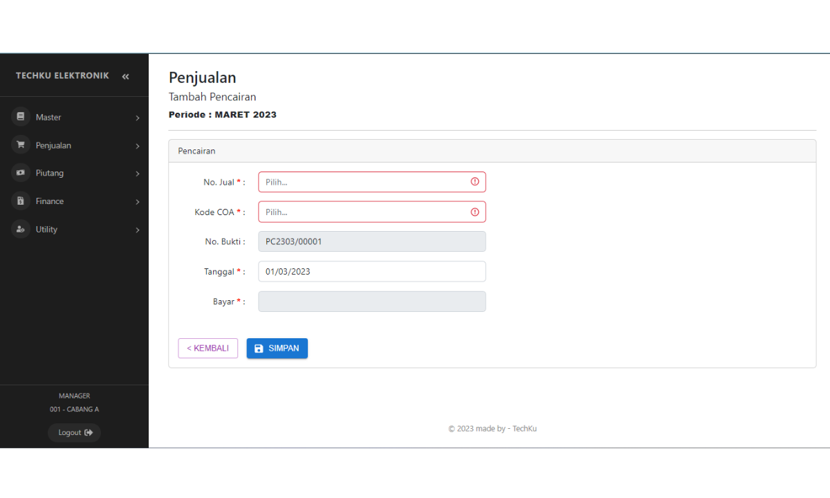Image resolution: width=830 pixels, height=498 pixels.
Task: Click the error icon in No. Jual field
Action: [x=474, y=182]
